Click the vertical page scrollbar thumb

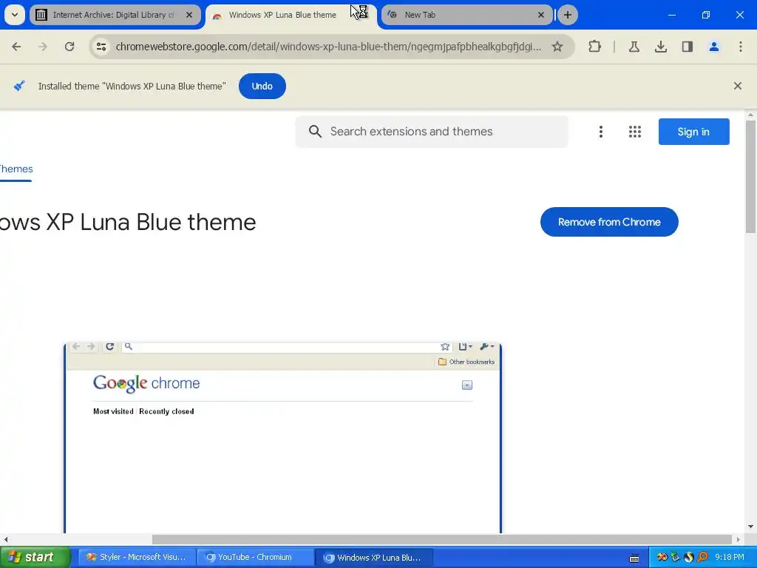click(x=750, y=176)
